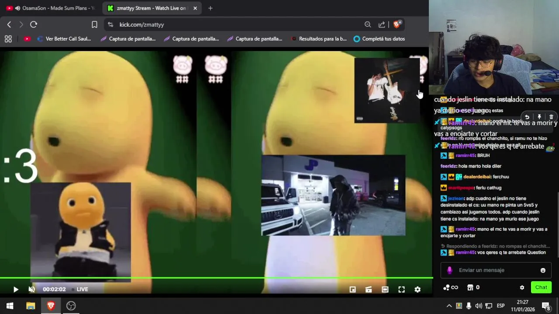Screen dimensions: 559x314
Task: Open the gift shop icon showing 0
Action: click(473, 287)
